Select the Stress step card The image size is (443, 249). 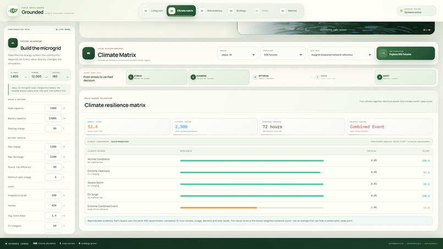157,77
